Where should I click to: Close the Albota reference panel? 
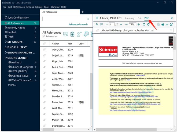172,18
